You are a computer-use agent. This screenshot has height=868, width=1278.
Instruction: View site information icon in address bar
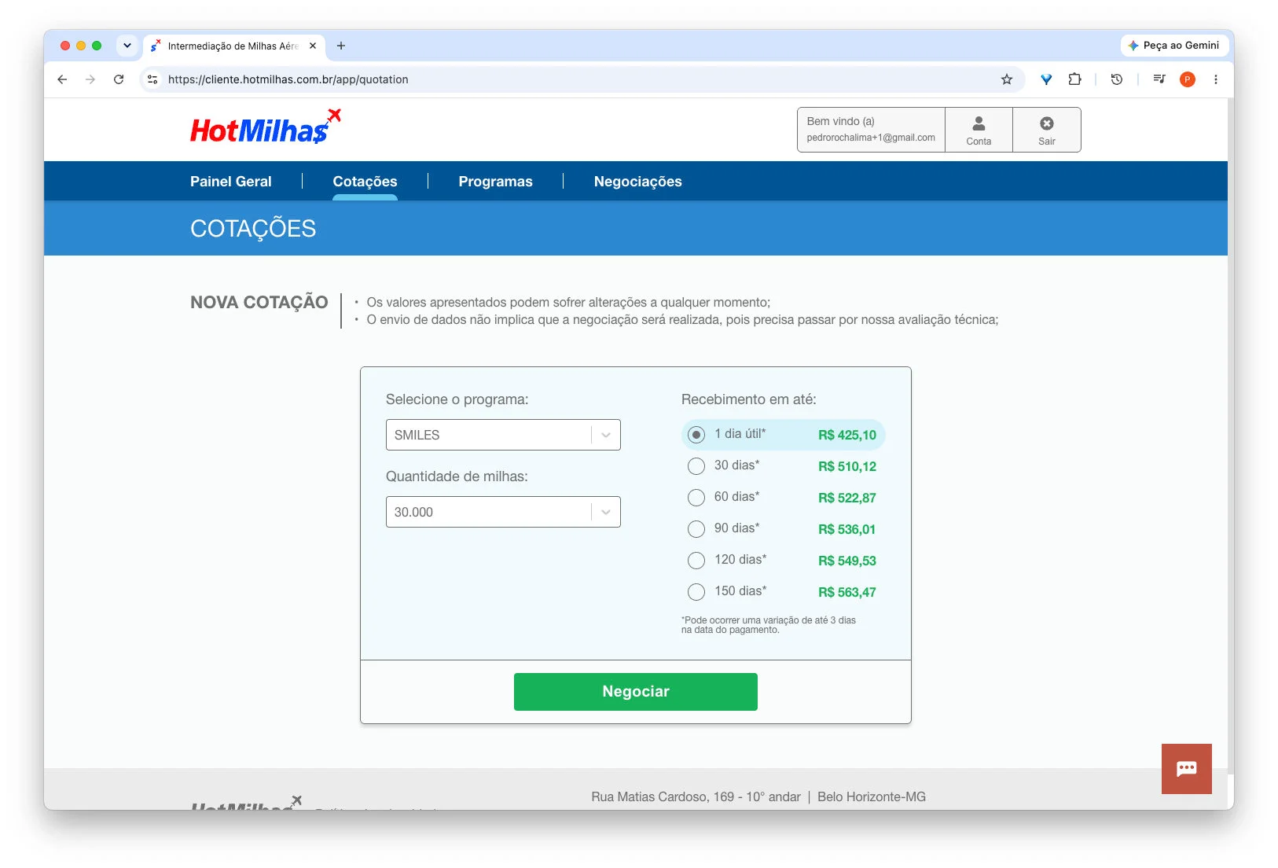(x=152, y=79)
